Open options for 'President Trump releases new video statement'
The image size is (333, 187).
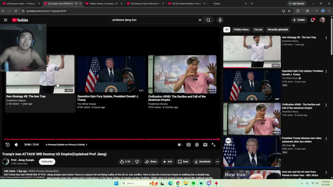[326, 139]
